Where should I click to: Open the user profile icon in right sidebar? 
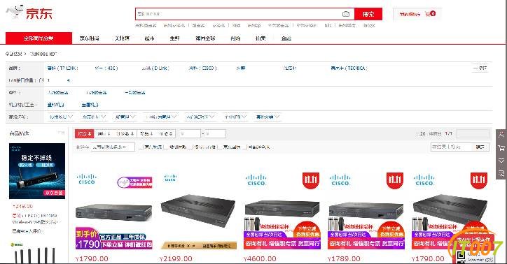tap(501, 135)
